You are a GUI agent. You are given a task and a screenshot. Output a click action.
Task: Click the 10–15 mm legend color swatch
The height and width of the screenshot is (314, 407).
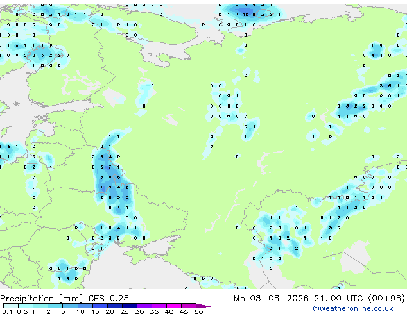[85, 306]
